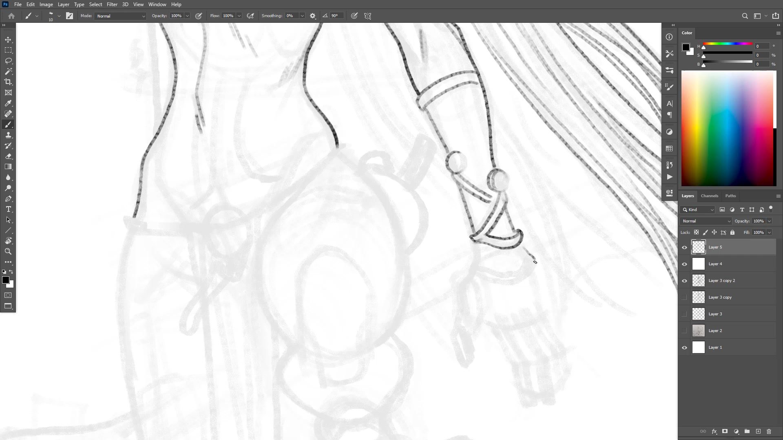Select the Move tool

point(8,40)
